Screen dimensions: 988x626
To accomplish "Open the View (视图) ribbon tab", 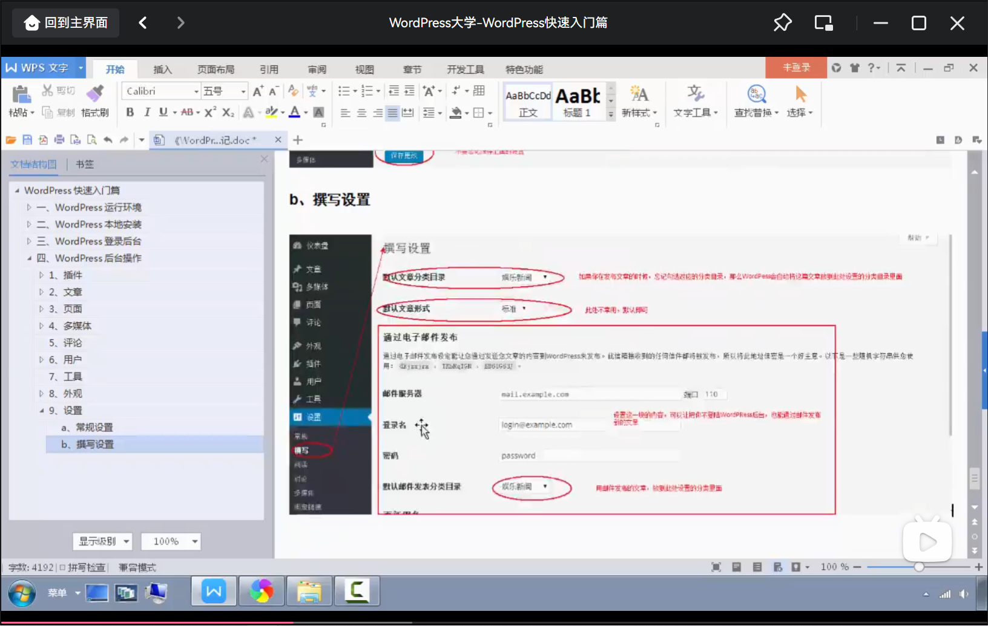I will (364, 70).
